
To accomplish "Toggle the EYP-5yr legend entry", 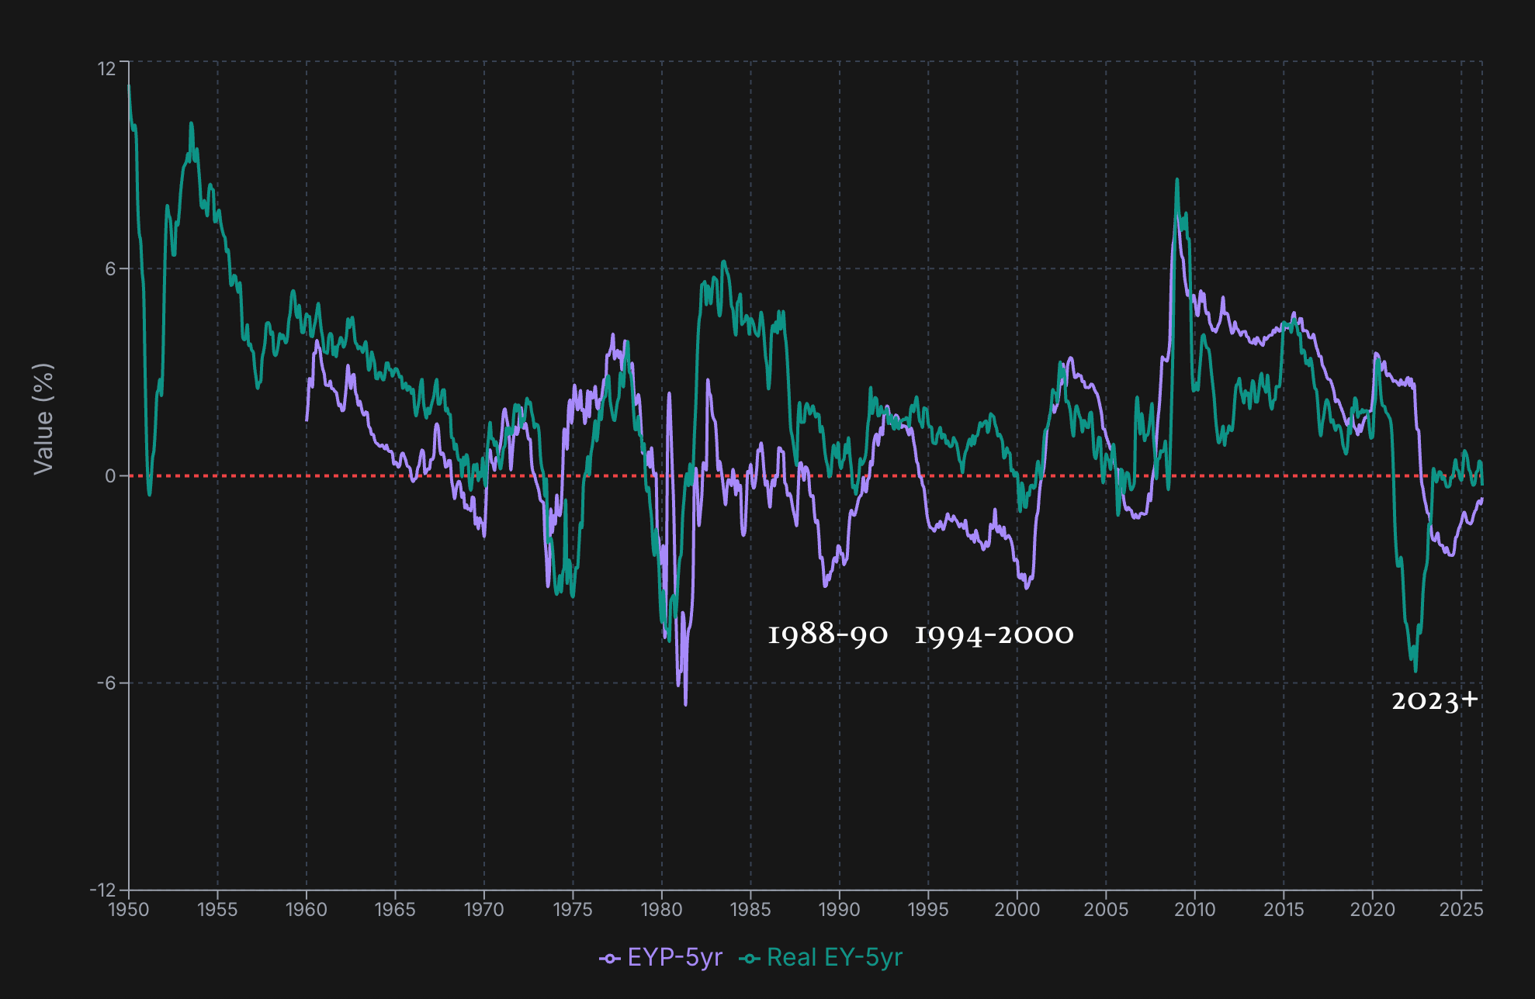I will pos(660,958).
